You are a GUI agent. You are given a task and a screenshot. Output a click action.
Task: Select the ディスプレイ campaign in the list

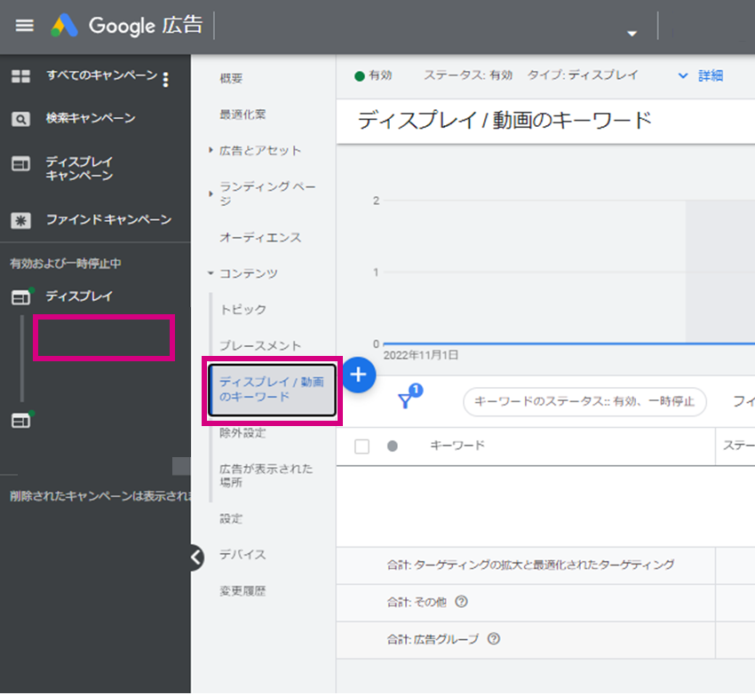click(x=79, y=296)
